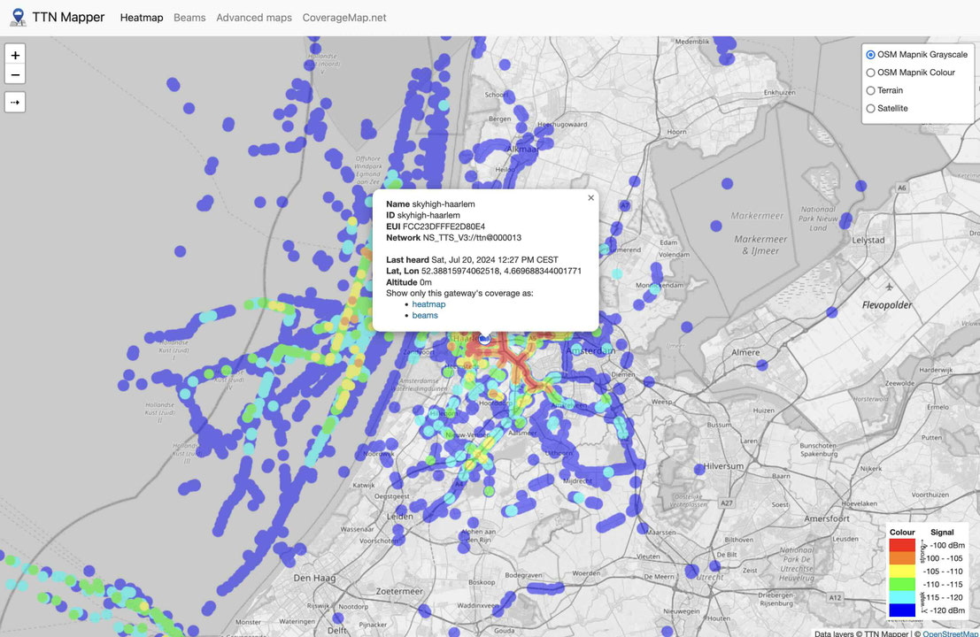The width and height of the screenshot is (980, 637).
Task: Click the Zoetermeer city label
Action: 399,591
